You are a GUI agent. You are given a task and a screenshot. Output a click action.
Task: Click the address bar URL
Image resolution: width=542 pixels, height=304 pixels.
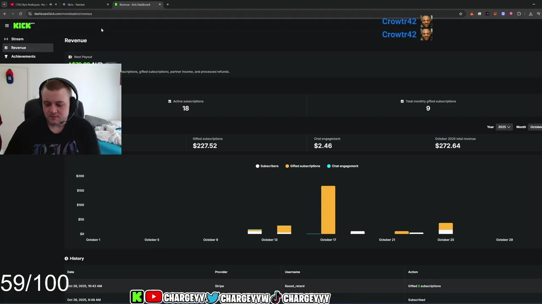[63, 14]
